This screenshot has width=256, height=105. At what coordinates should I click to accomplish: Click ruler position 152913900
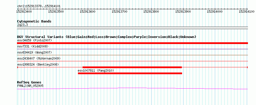coord(183,12)
